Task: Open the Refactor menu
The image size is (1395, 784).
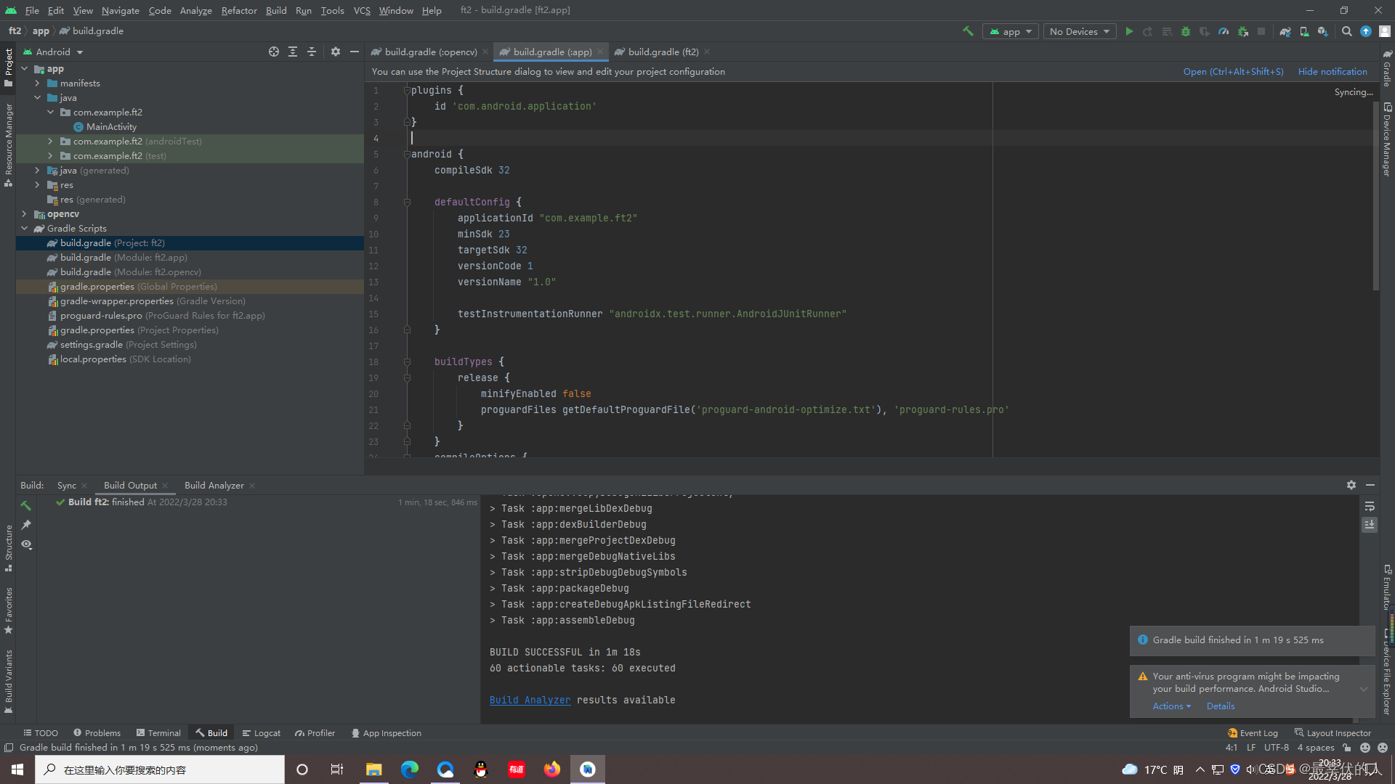Action: 239,10
